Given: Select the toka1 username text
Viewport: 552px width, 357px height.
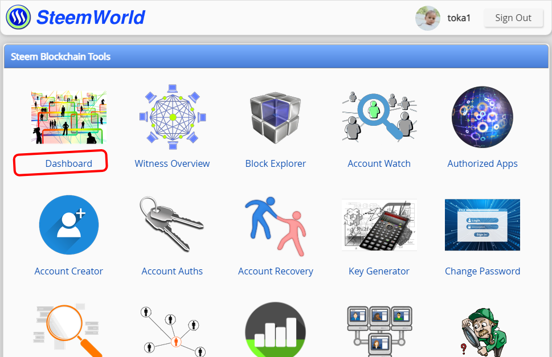Looking at the screenshot, I should tap(459, 18).
